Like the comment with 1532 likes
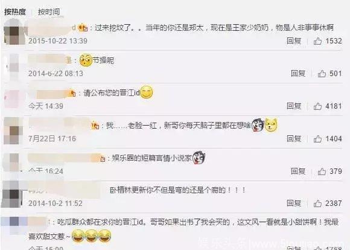The width and height of the screenshot is (350, 250). [x=317, y=41]
